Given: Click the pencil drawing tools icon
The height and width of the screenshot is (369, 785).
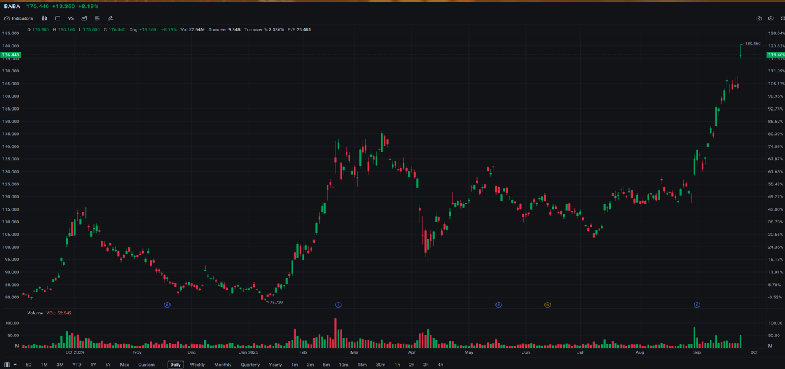Looking at the screenshot, I should click(110, 18).
